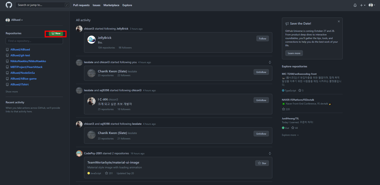Image resolution: width=380 pixels, height=185 pixels.
Task: Click repo icon beside MBTIProject/HeartAttack
Action: [x=7, y=67]
